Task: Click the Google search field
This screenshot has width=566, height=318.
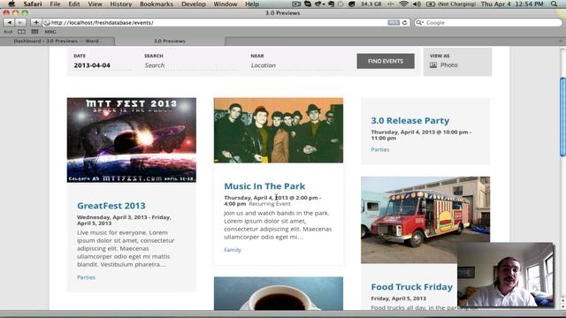Action: click(487, 22)
